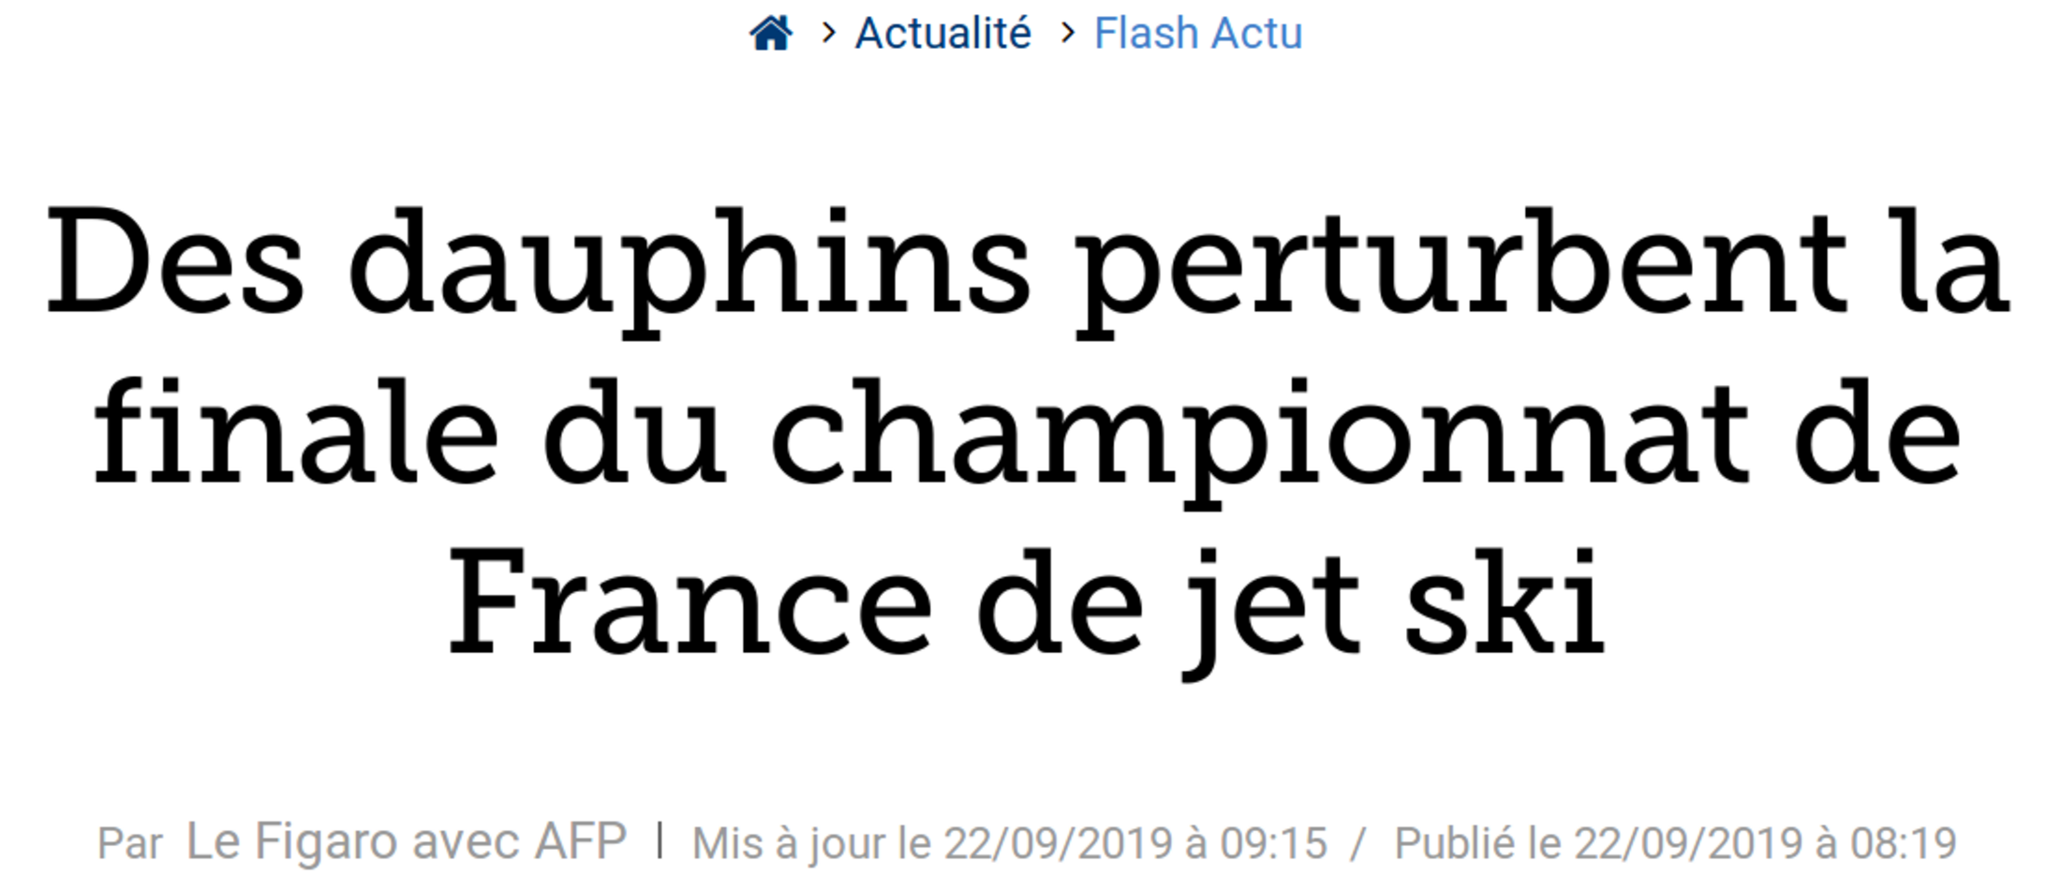
Task: Click the word "Des" starting the headline
Action: (x=175, y=260)
